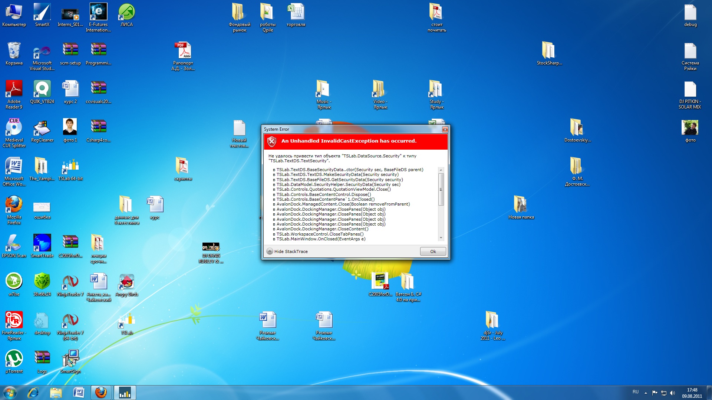Collapse the Hide StackTrace expander
712x400 pixels.
(270, 251)
